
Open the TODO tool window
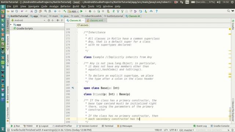(28, 126)
